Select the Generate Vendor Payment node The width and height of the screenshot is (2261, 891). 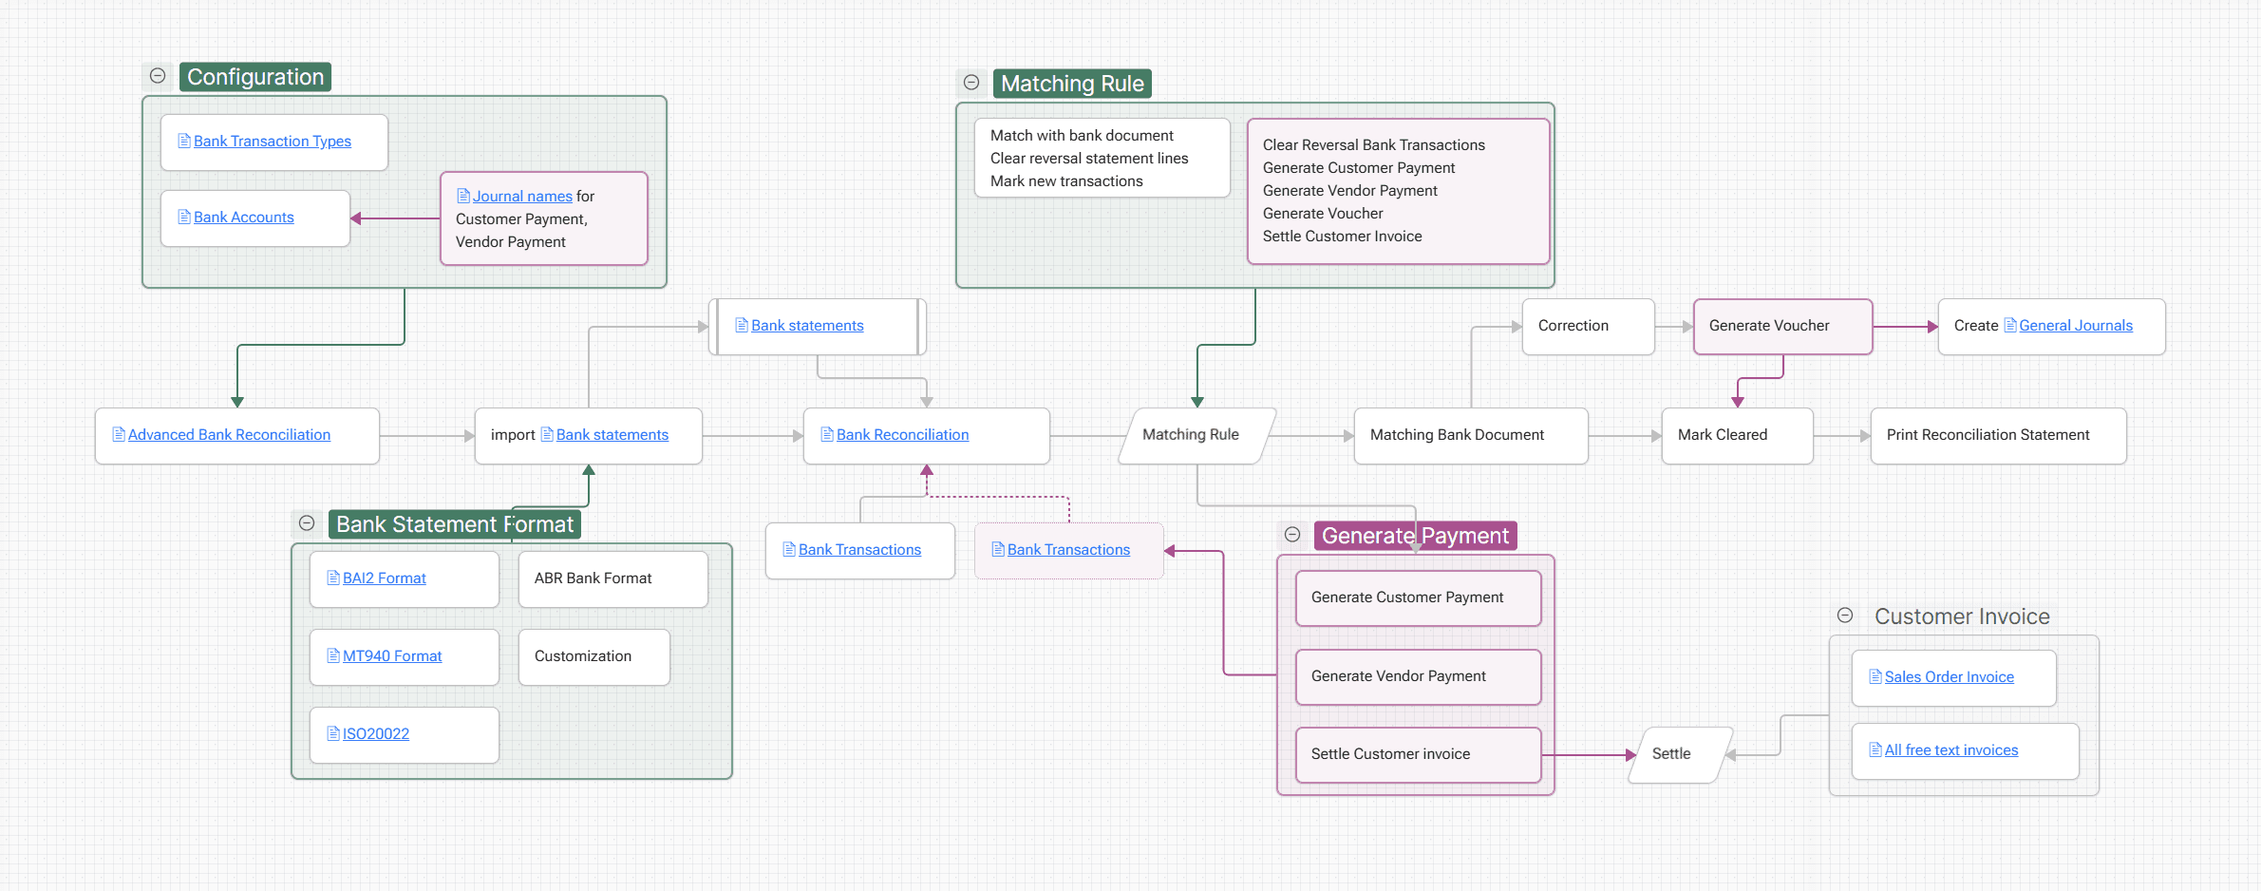pyautogui.click(x=1419, y=677)
